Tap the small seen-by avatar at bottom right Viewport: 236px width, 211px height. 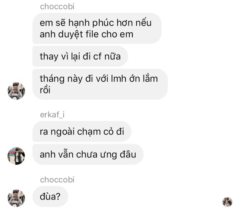click(x=227, y=202)
